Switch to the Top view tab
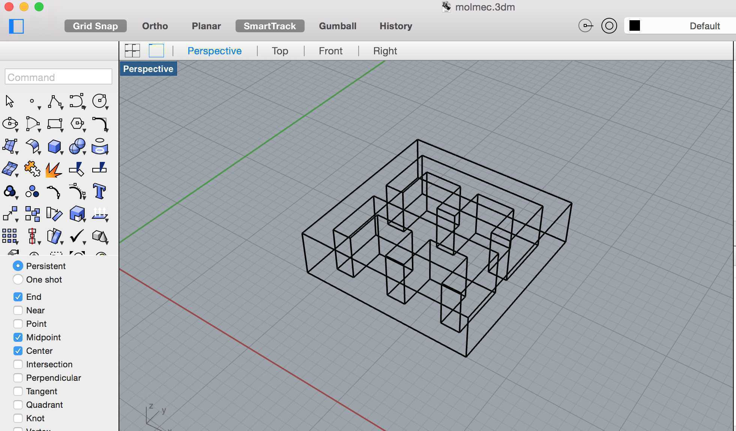 point(280,51)
